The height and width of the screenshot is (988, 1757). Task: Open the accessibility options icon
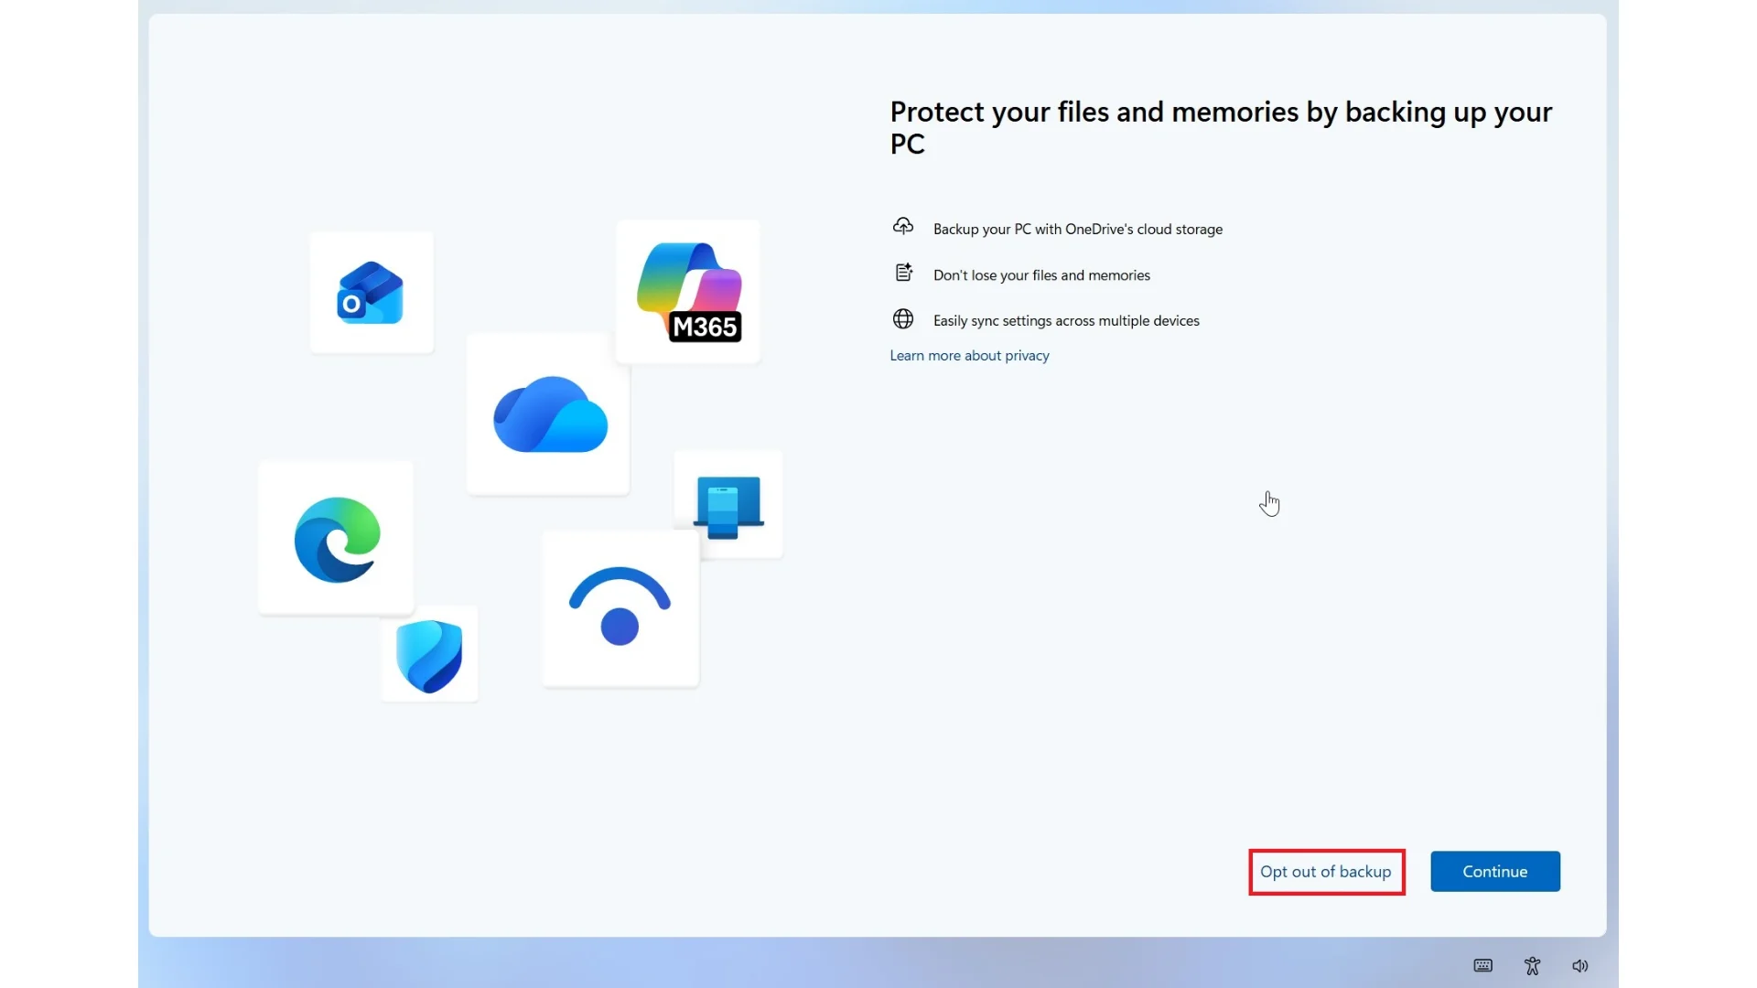pyautogui.click(x=1533, y=966)
